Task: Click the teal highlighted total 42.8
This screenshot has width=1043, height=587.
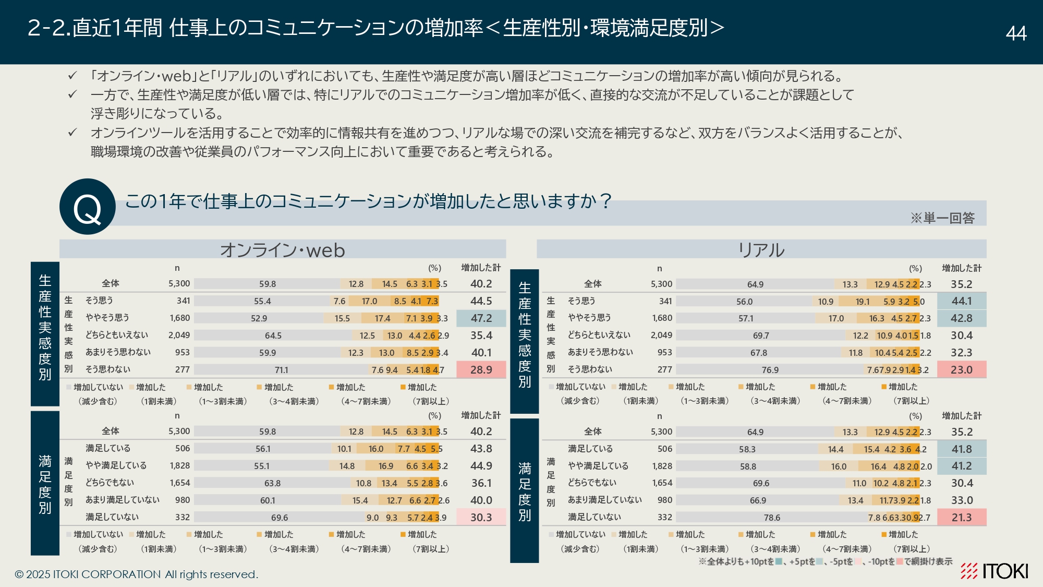Action: pyautogui.click(x=962, y=318)
